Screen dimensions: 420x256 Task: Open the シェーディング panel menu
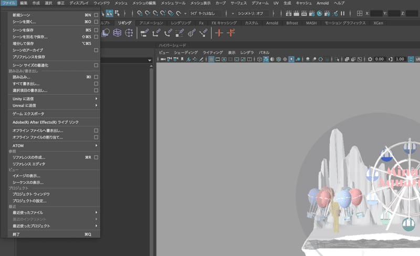186,52
